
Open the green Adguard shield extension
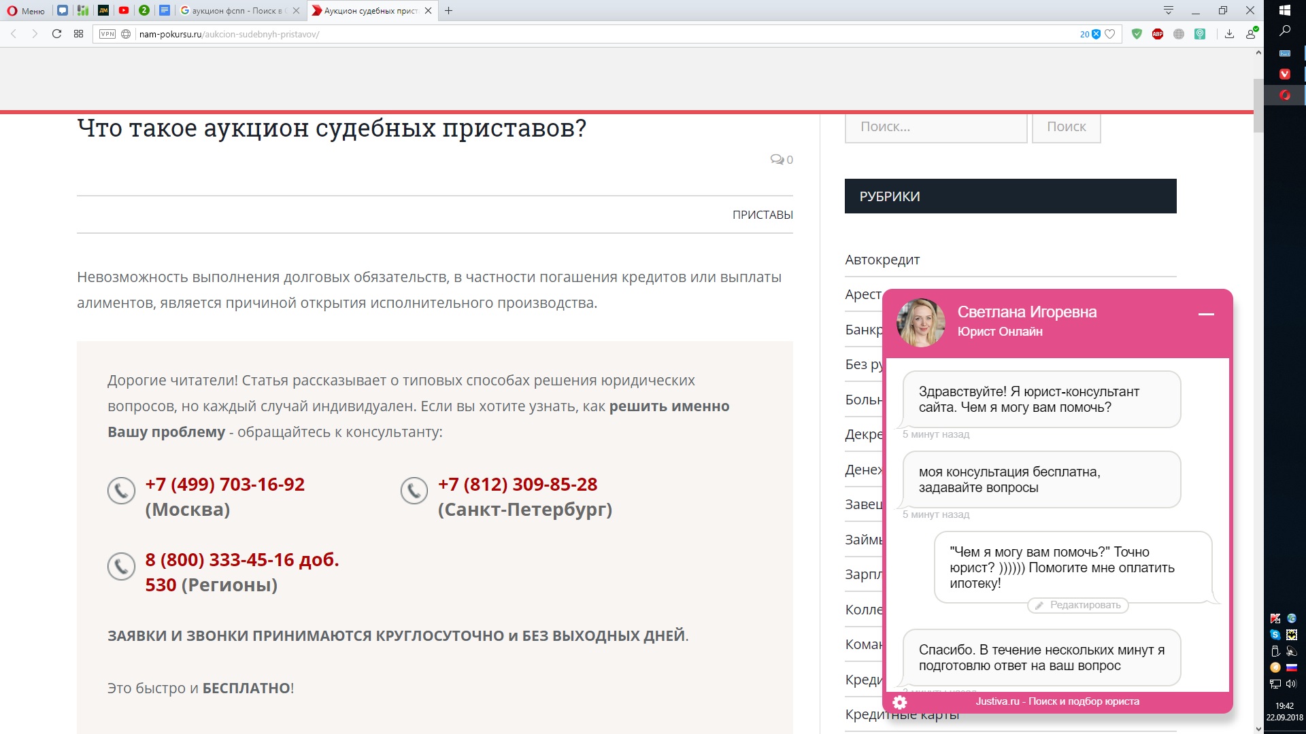(1137, 34)
